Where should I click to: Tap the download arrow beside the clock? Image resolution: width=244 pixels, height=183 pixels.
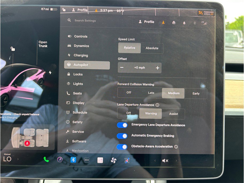pos(96,10)
